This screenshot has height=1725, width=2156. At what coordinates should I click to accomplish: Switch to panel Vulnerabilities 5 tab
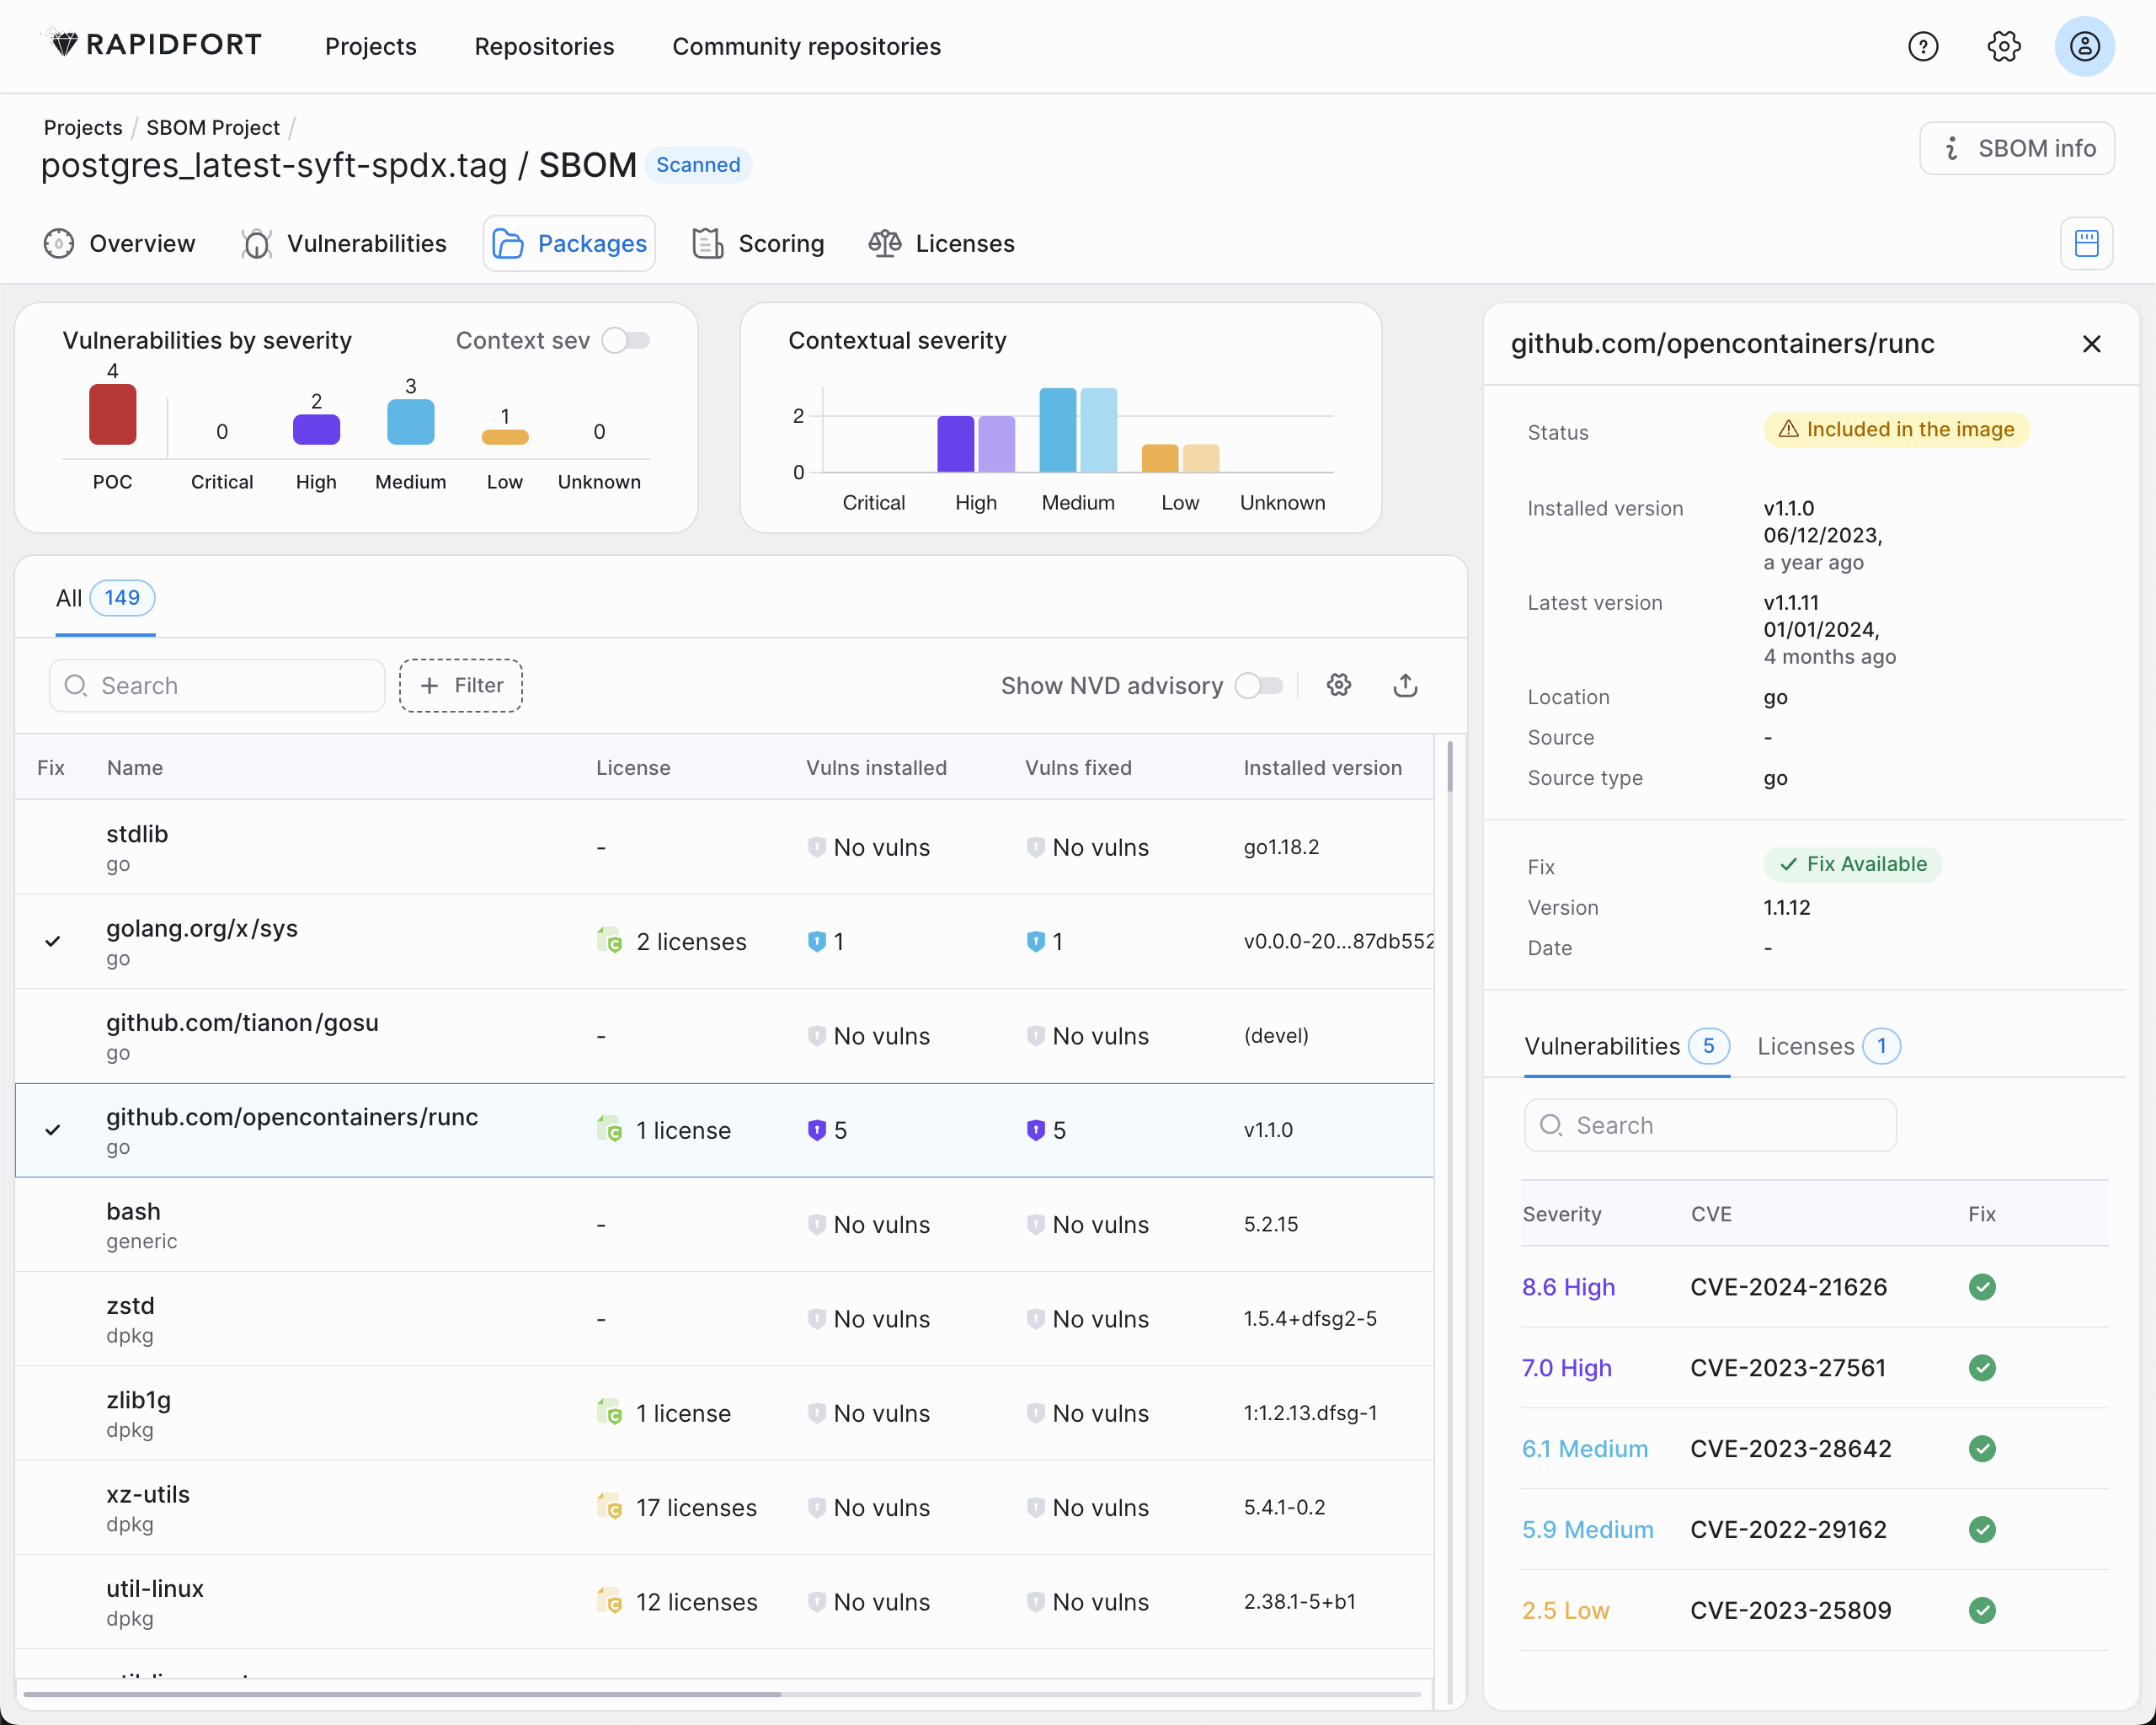[1626, 1046]
